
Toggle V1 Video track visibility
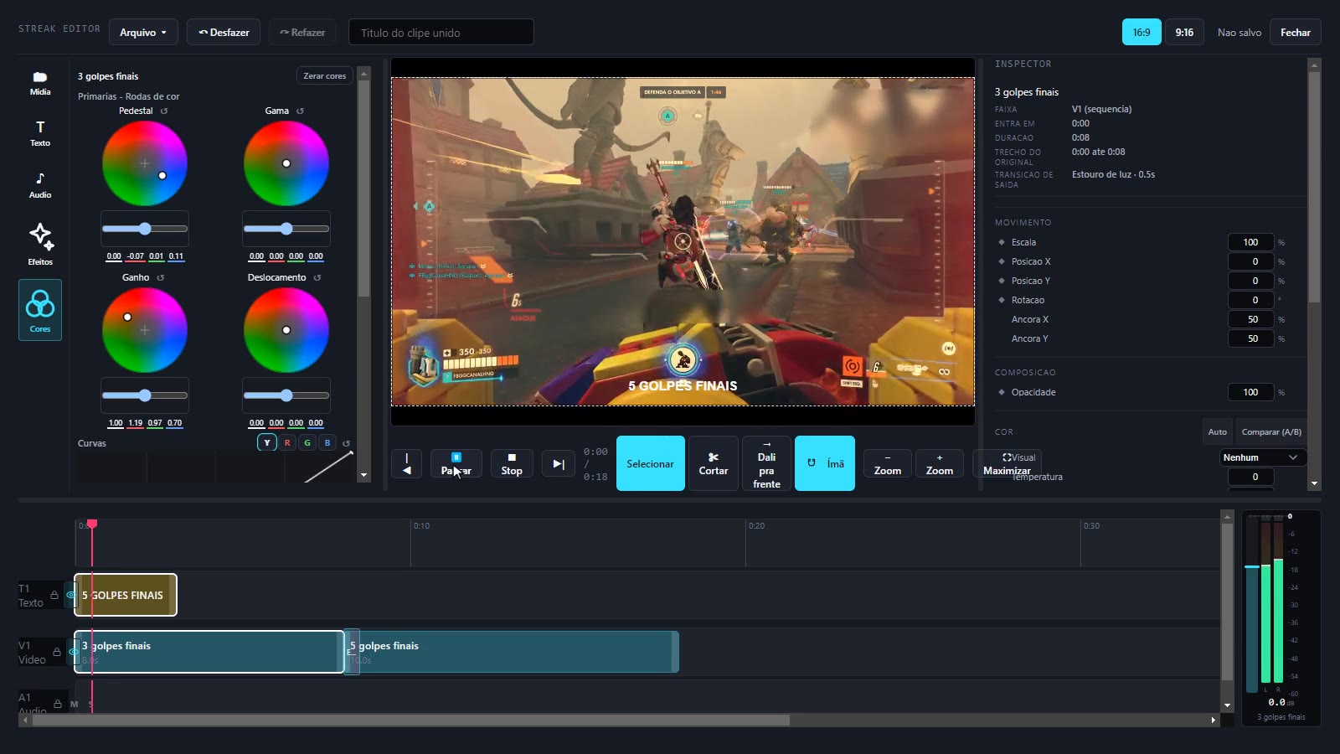[x=73, y=652]
